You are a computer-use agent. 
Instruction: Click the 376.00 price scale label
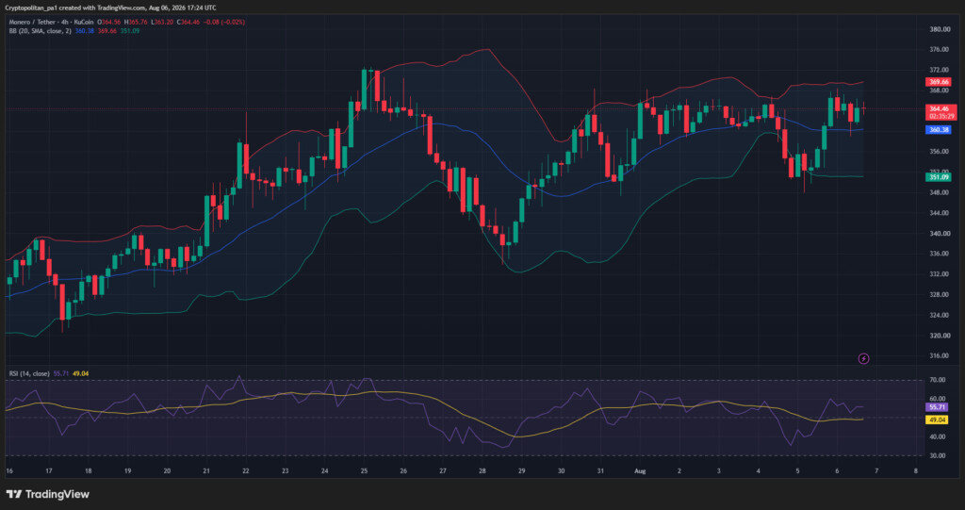pyautogui.click(x=939, y=49)
